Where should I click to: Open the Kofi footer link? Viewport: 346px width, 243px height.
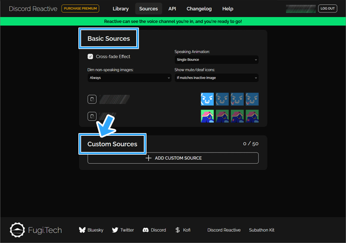coord(187,230)
